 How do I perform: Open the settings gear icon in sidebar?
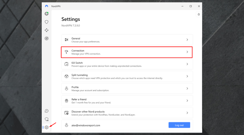pyautogui.click(x=47, y=127)
